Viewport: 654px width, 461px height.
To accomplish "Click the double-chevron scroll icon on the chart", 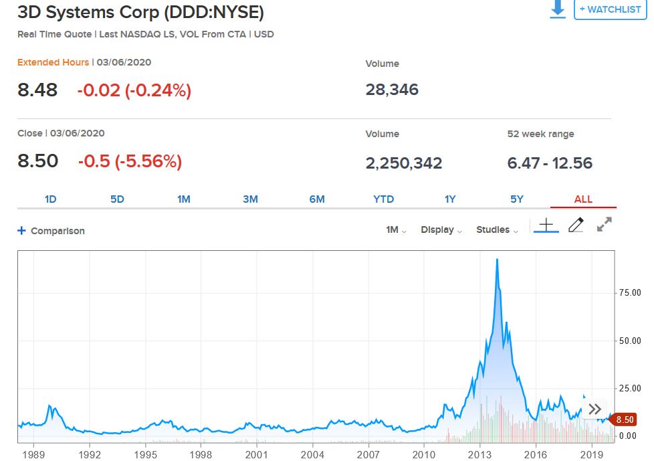I will (594, 409).
